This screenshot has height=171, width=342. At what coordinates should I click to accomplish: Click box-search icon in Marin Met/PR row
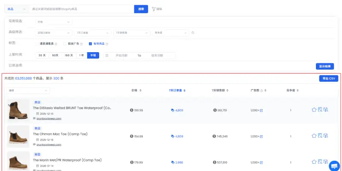326,162
